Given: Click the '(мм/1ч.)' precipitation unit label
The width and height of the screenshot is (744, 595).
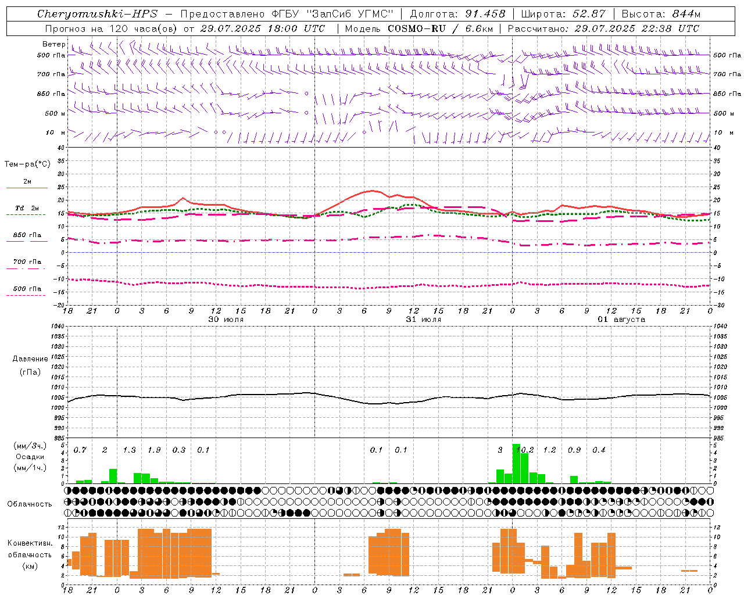Looking at the screenshot, I should point(30,468).
